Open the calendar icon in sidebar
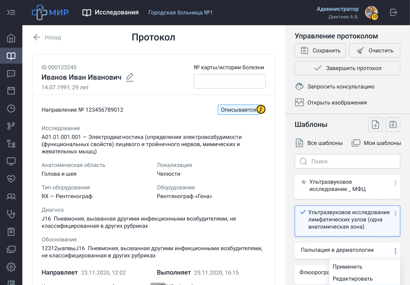The image size is (410, 285). click(x=11, y=91)
